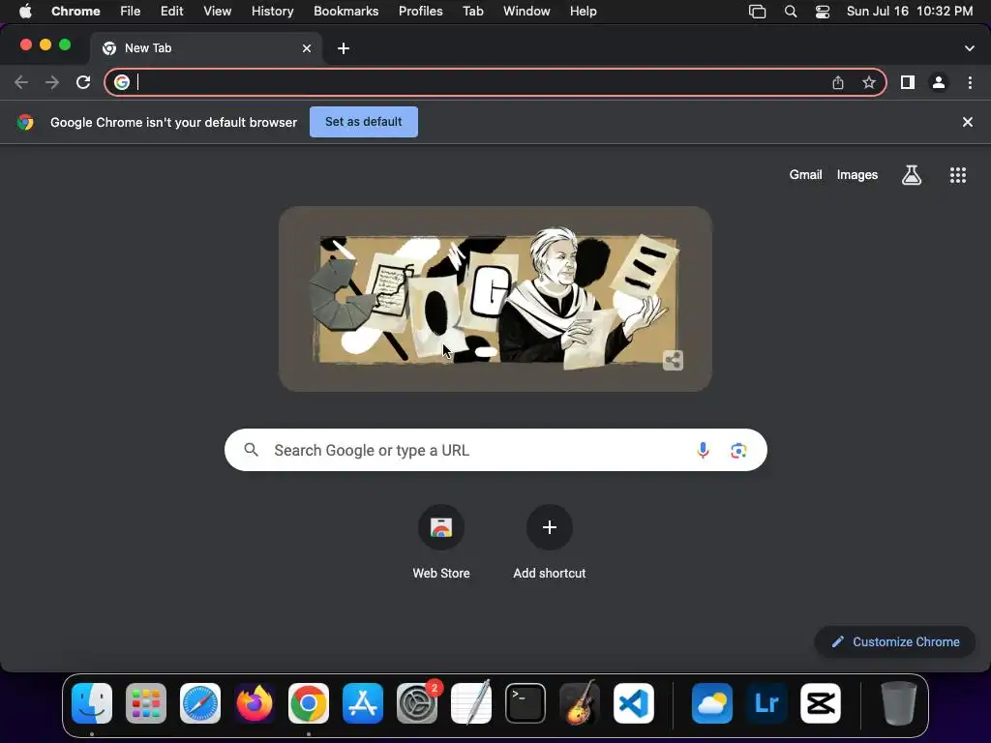The width and height of the screenshot is (991, 743).
Task: Click Customize Chrome button
Action: pos(895,642)
